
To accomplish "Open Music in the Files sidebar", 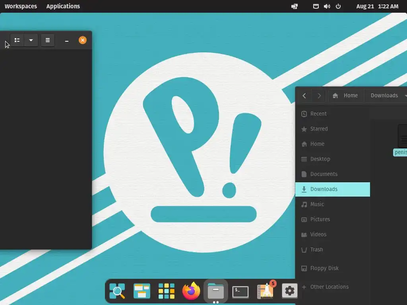I will click(333, 205).
